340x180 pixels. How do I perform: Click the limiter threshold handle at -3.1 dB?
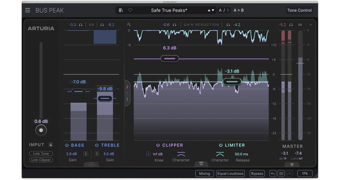pyautogui.click(x=232, y=82)
